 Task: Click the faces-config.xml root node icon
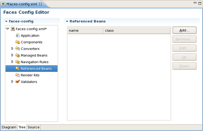tap(13, 29)
